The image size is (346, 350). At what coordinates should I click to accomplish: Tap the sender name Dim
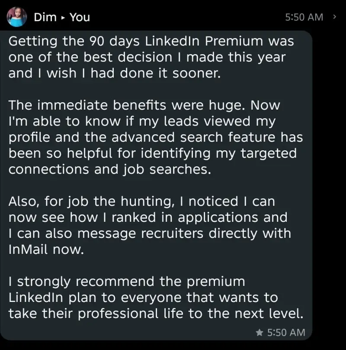pyautogui.click(x=45, y=17)
